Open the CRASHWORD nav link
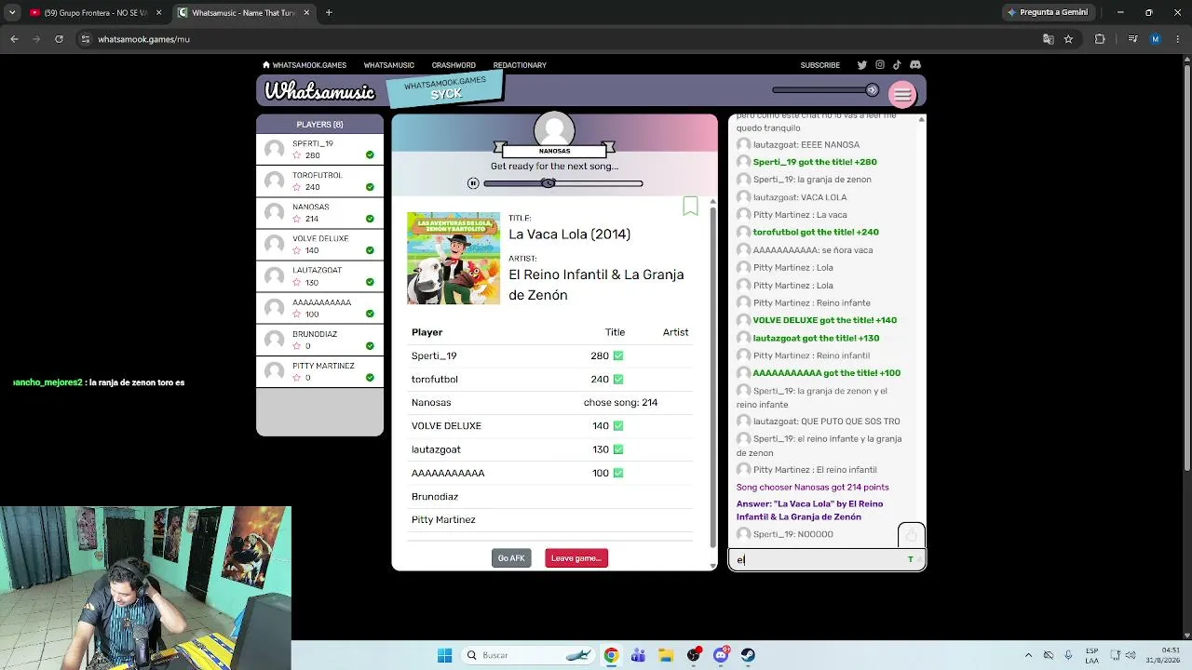The height and width of the screenshot is (670, 1192). pyautogui.click(x=454, y=65)
